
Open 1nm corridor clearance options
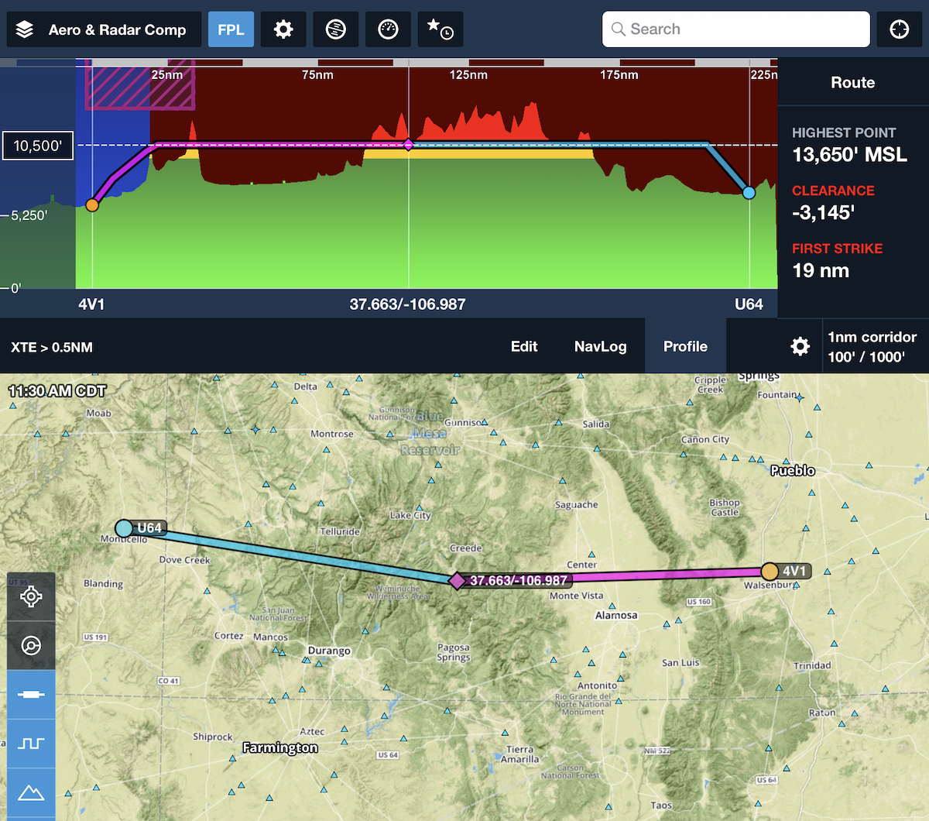coord(872,346)
